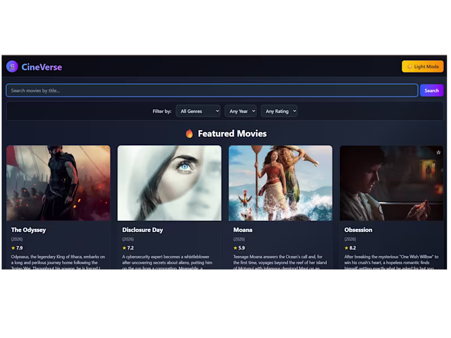Click the (2026) year under Disclosure Day

pos(128,239)
